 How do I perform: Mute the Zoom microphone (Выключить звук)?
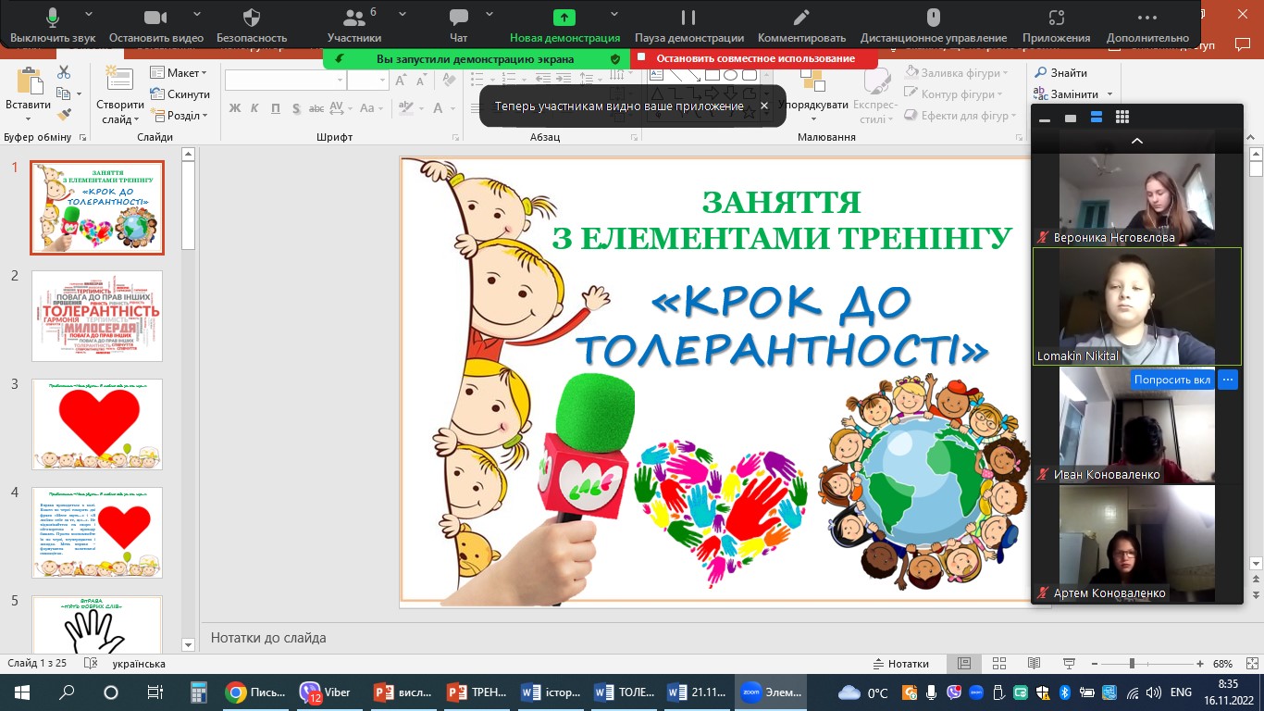pyautogui.click(x=53, y=25)
